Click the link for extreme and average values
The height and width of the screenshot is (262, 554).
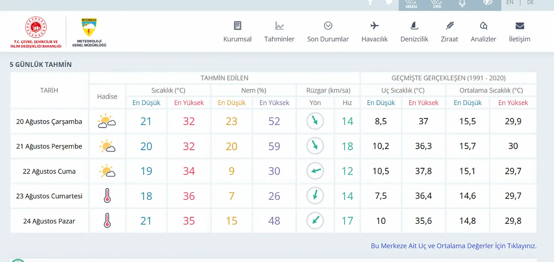(454, 246)
